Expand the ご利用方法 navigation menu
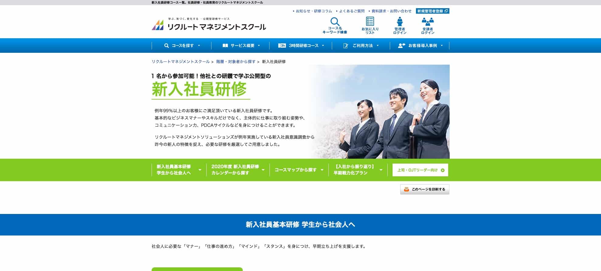The height and width of the screenshot is (271, 601). click(361, 46)
